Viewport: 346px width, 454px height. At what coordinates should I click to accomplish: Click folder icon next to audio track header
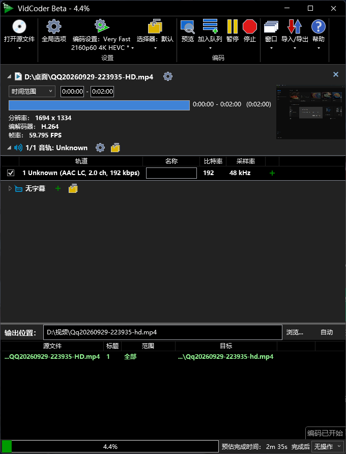(115, 148)
